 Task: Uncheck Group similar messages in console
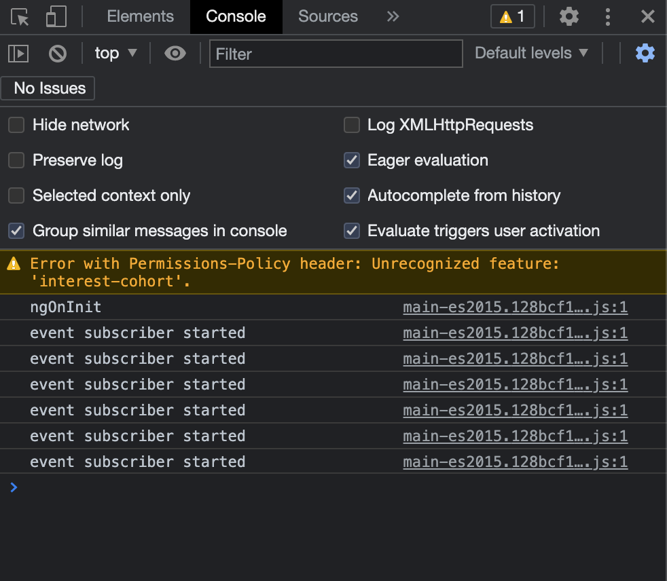[x=16, y=231]
